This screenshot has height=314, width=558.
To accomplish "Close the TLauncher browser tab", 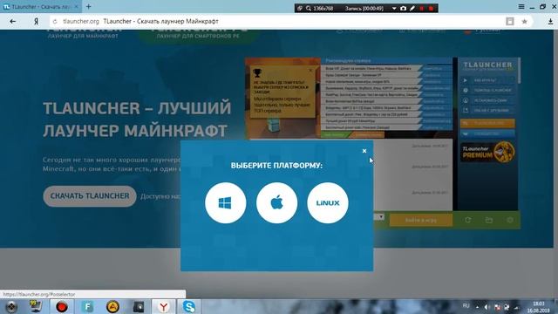I will (x=76, y=6).
